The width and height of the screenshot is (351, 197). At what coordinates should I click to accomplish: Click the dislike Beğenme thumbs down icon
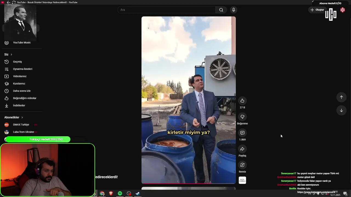[x=242, y=117]
